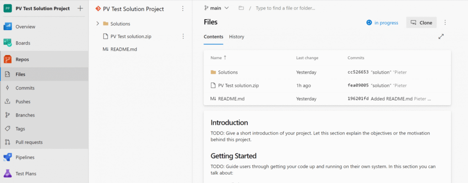Click the Last change column header
This screenshot has height=183, width=468.
[x=307, y=58]
